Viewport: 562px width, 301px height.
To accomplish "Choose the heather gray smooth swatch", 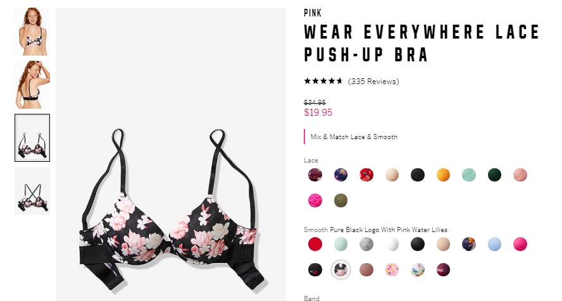I will [x=366, y=245].
